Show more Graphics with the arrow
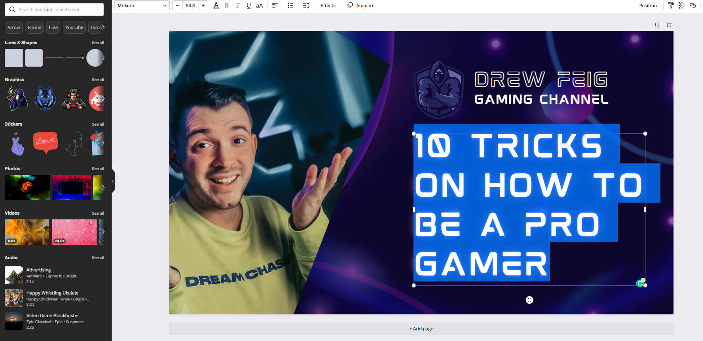This screenshot has height=341, width=703. pos(103,99)
